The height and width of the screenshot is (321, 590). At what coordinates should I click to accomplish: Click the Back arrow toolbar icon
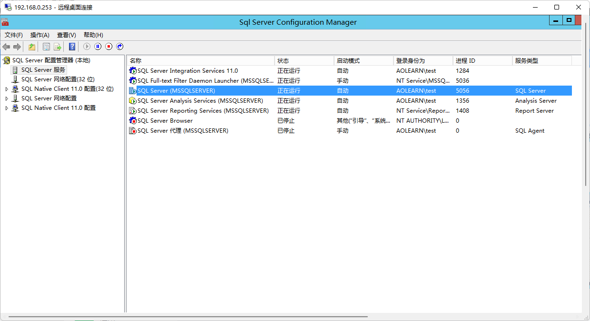[x=6, y=47]
